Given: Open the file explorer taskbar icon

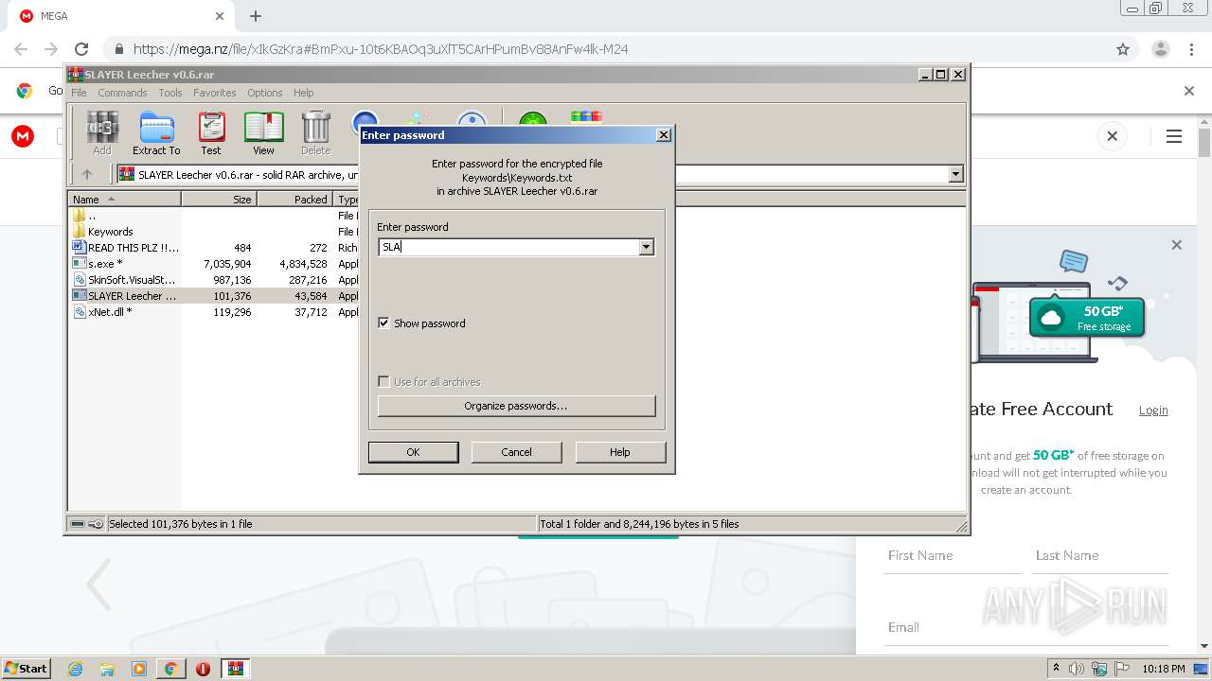Looking at the screenshot, I should point(107,669).
